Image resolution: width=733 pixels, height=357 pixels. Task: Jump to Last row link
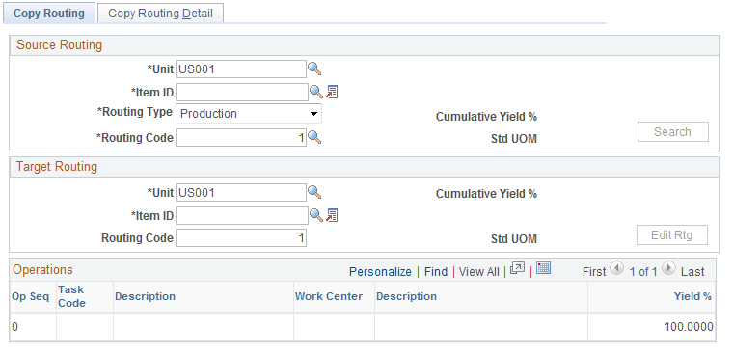click(692, 272)
